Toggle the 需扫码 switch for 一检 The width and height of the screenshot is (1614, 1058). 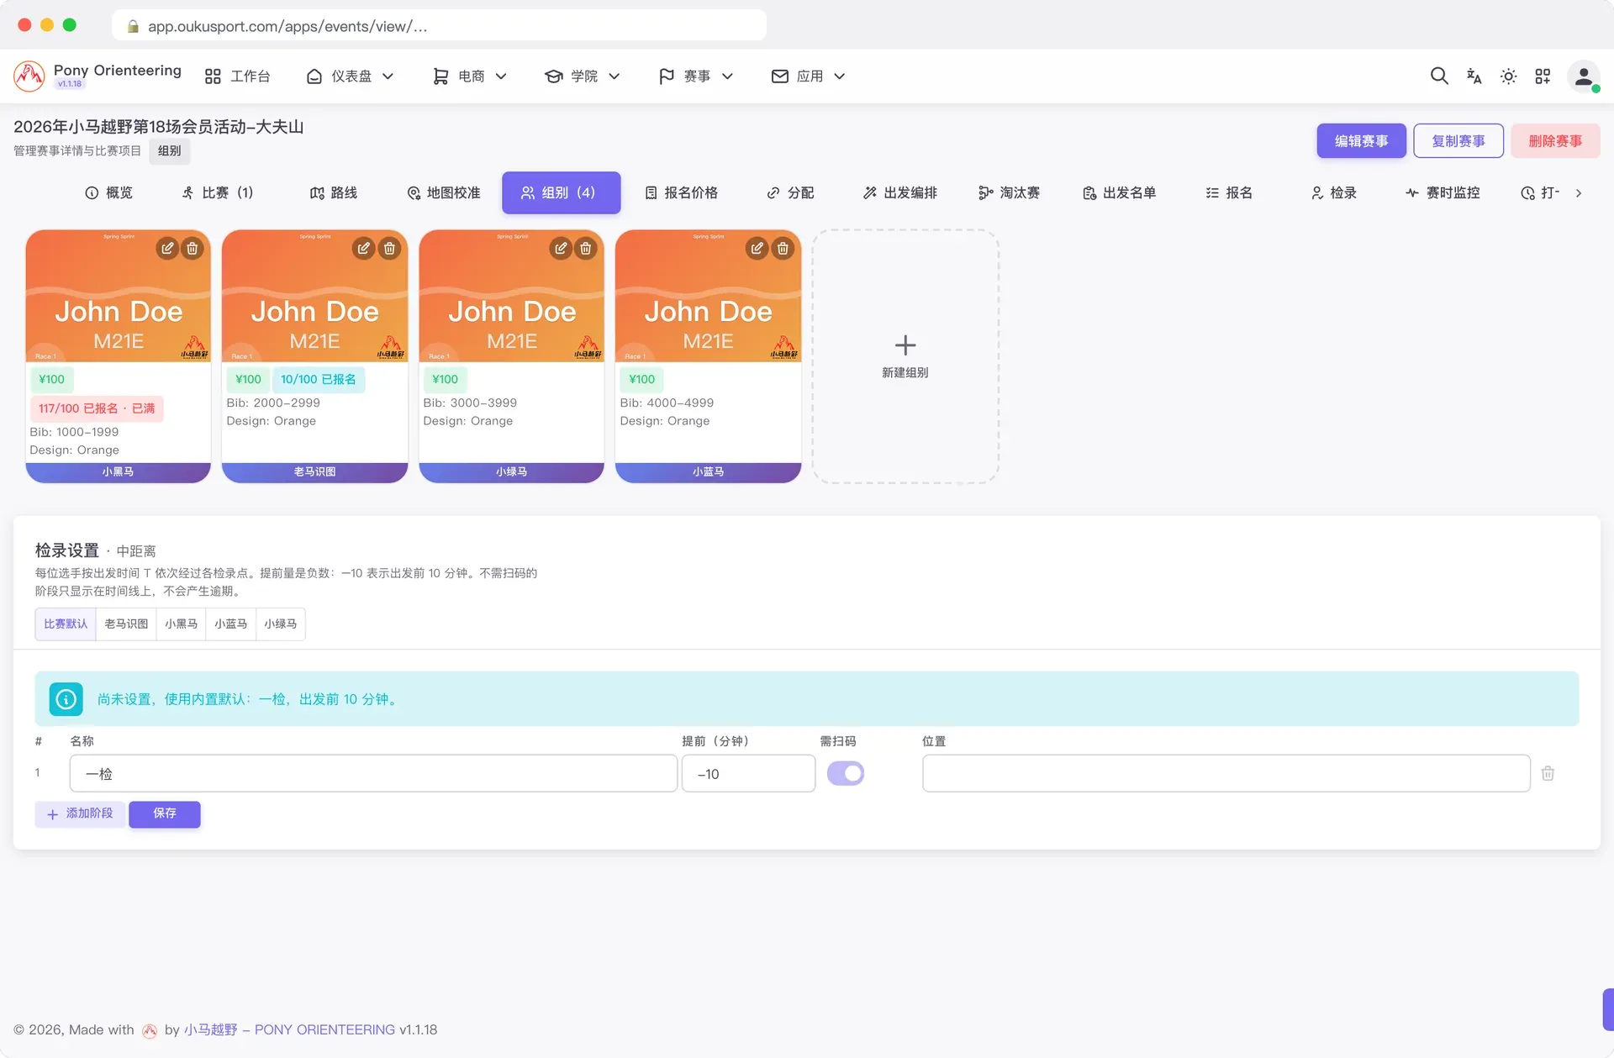point(846,773)
